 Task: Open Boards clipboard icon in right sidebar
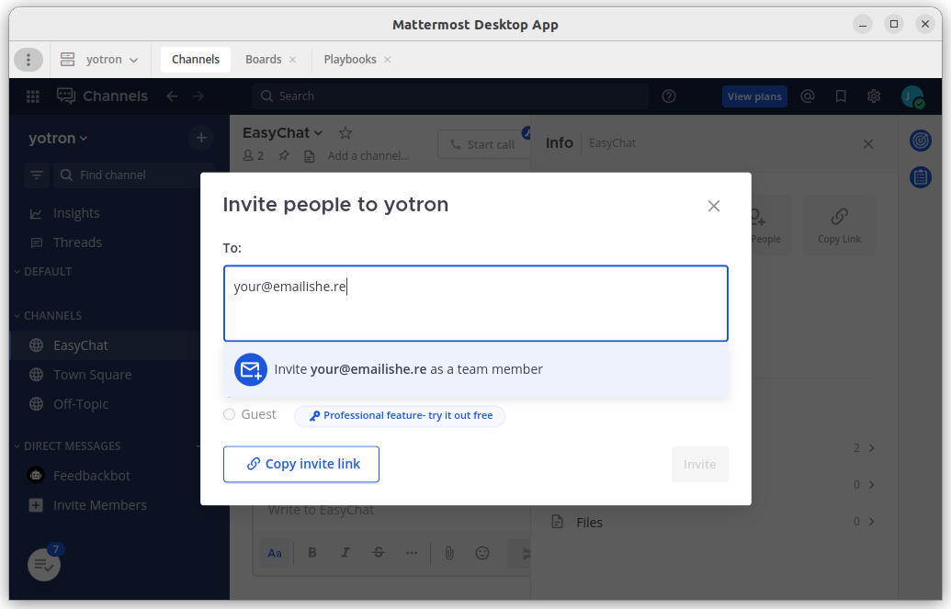coord(920,177)
